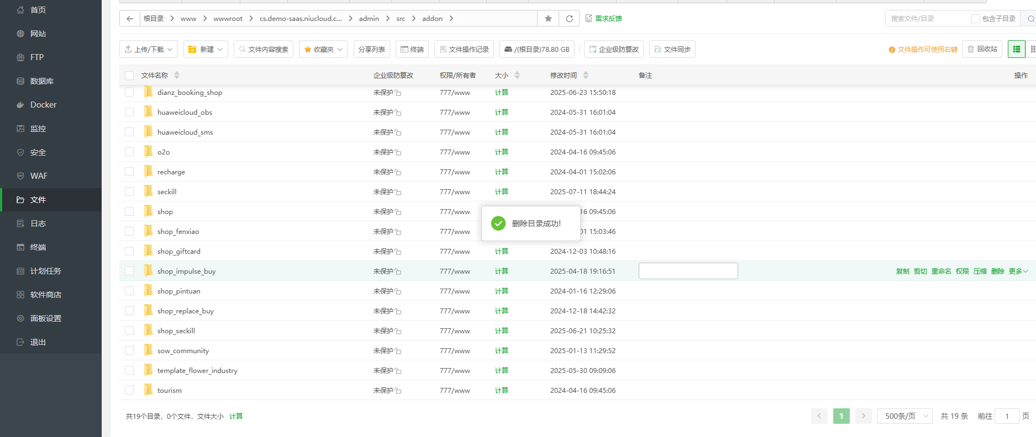Screen dimensions: 1036x437
Task: Click the 计划任务 calendar icon in sidebar
Action: [x=20, y=271]
